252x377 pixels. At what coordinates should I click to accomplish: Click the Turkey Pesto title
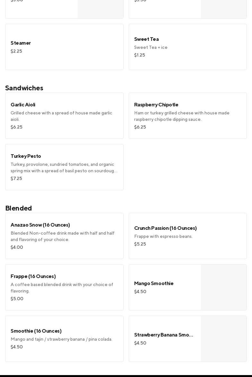[x=26, y=156]
